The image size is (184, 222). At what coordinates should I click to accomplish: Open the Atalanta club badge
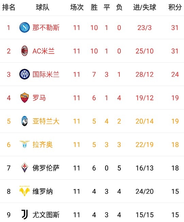(24, 121)
